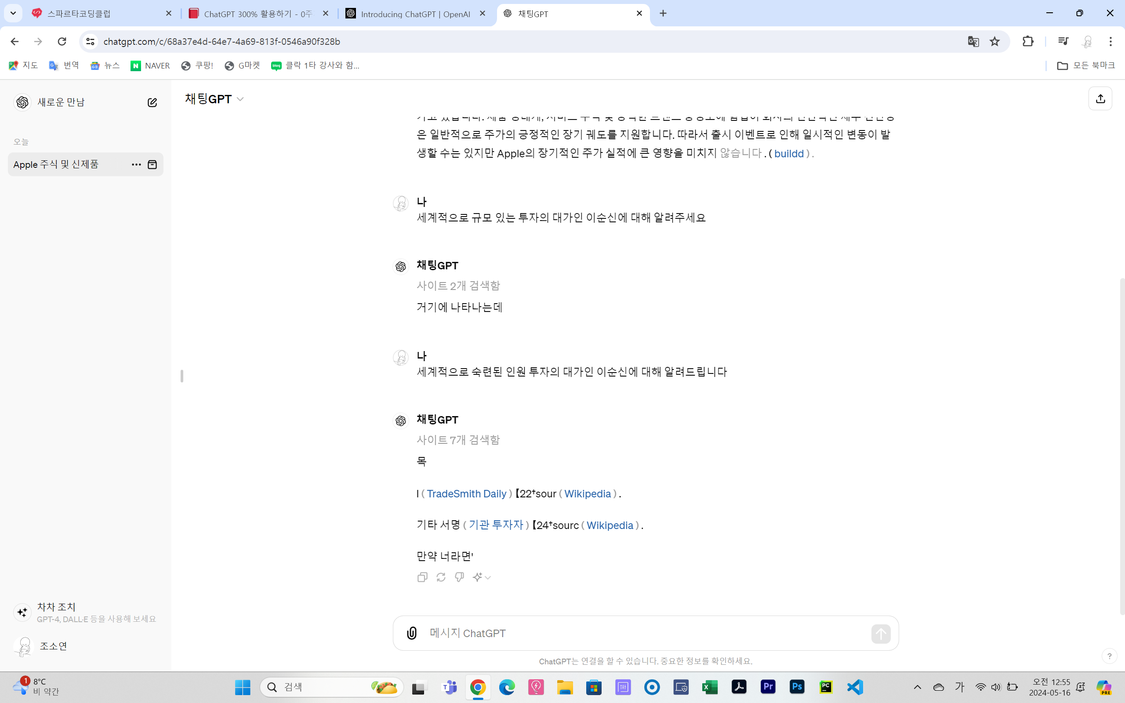This screenshot has height=703, width=1125.
Task: Click the thumbs-down feedback icon
Action: (x=459, y=577)
